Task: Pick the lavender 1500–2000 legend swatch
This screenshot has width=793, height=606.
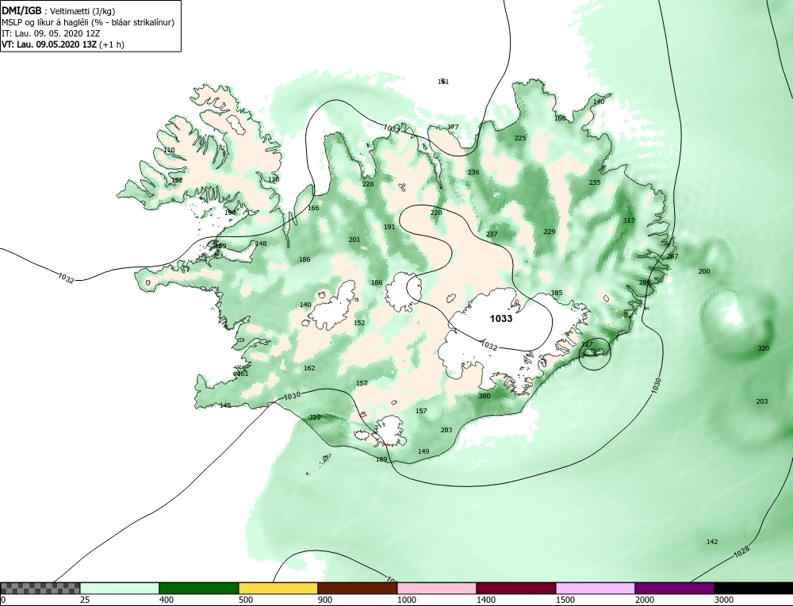Action: tap(596, 589)
